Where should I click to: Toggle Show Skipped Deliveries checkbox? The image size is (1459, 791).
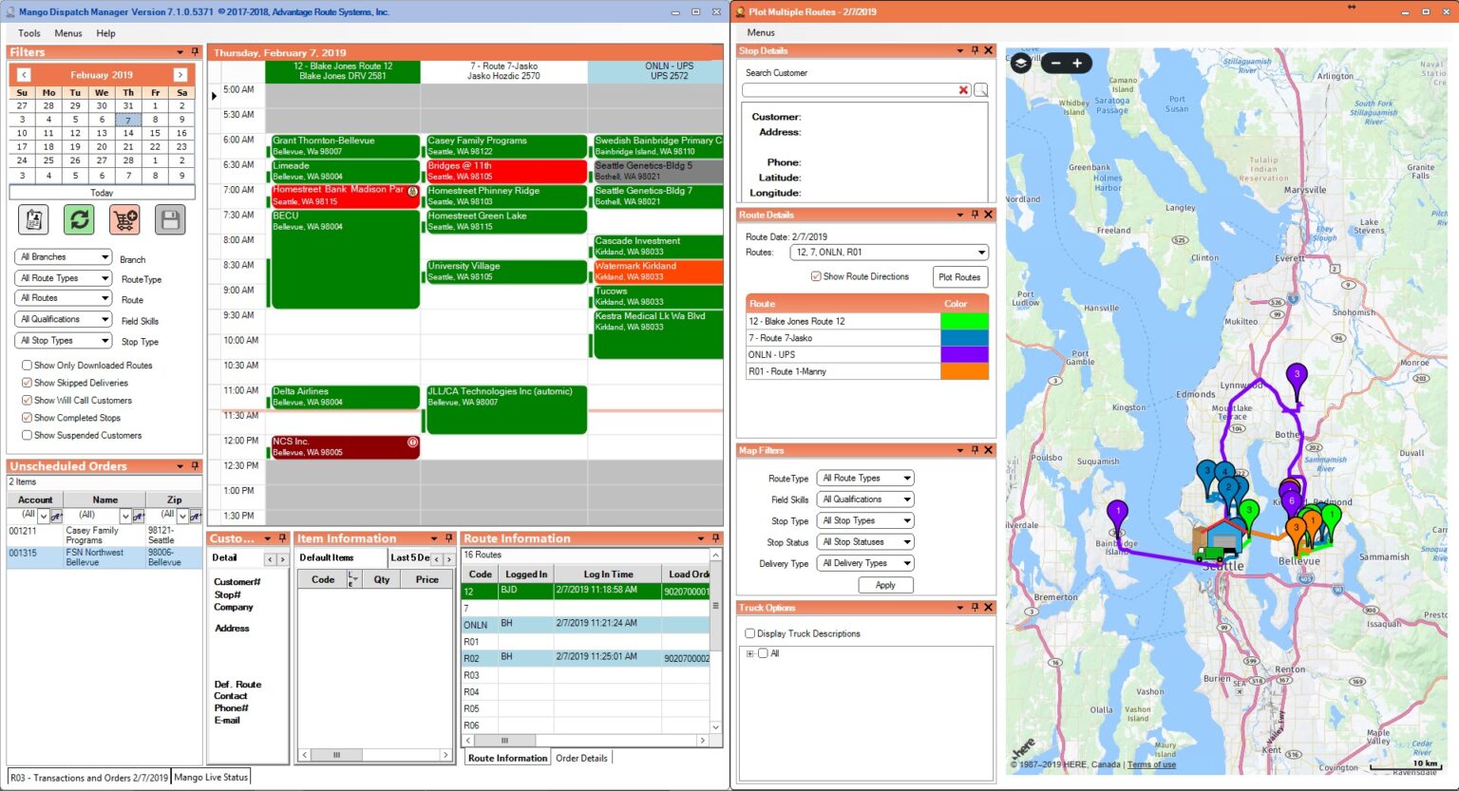tap(27, 383)
